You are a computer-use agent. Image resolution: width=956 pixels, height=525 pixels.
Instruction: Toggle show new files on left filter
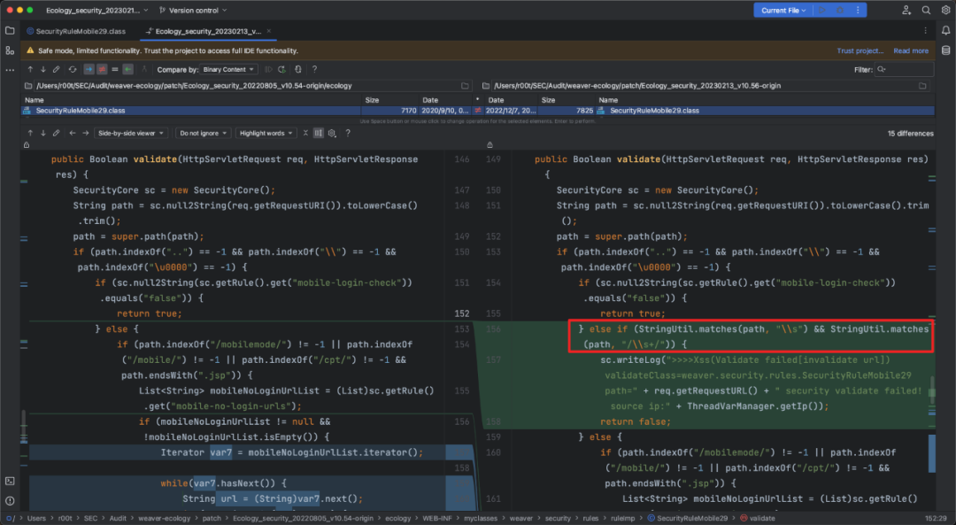click(x=89, y=70)
